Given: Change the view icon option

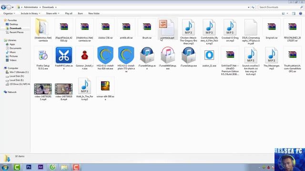Looking at the screenshot, I should [284, 13].
